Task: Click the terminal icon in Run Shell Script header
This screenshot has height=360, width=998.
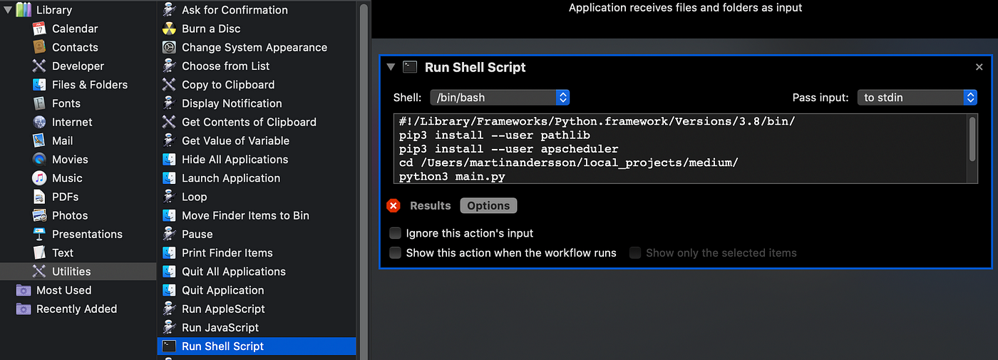Action: (x=410, y=67)
